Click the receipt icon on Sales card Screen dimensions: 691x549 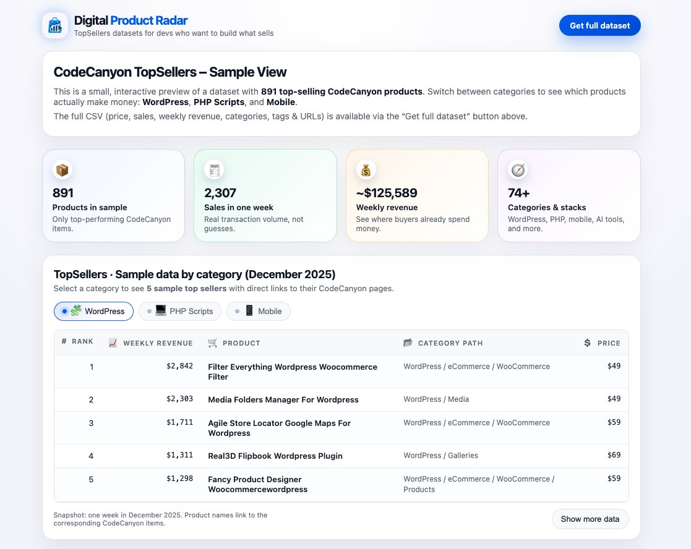pos(214,170)
